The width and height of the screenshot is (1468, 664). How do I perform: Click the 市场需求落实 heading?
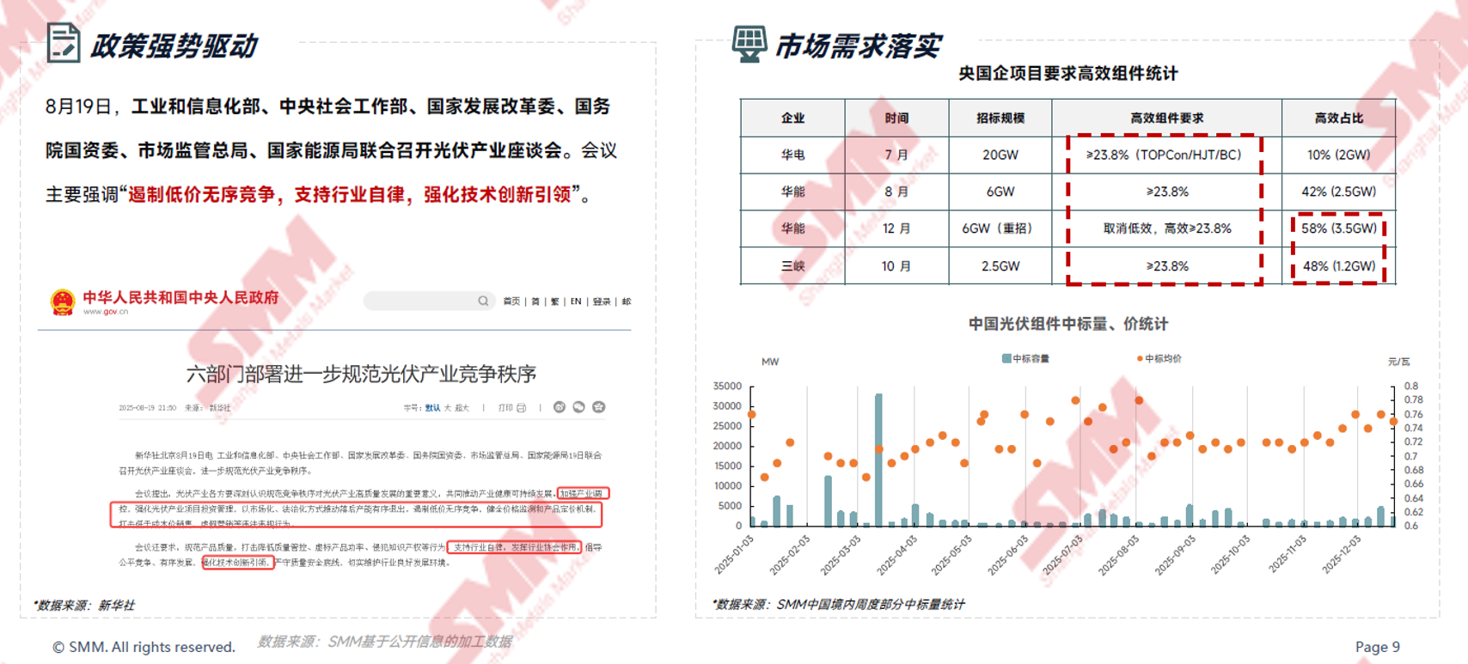coord(858,46)
